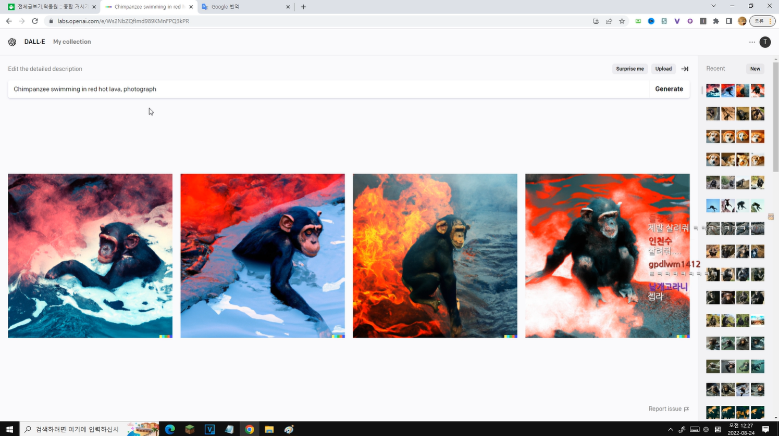Open third generated chimpanzee beside flames image
This screenshot has height=436, width=779.
[435, 256]
